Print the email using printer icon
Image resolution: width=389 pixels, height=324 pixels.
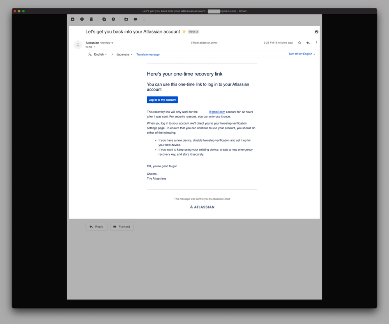tap(316, 32)
